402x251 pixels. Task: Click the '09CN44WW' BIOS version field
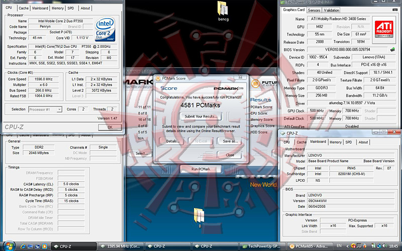[x=351, y=201]
